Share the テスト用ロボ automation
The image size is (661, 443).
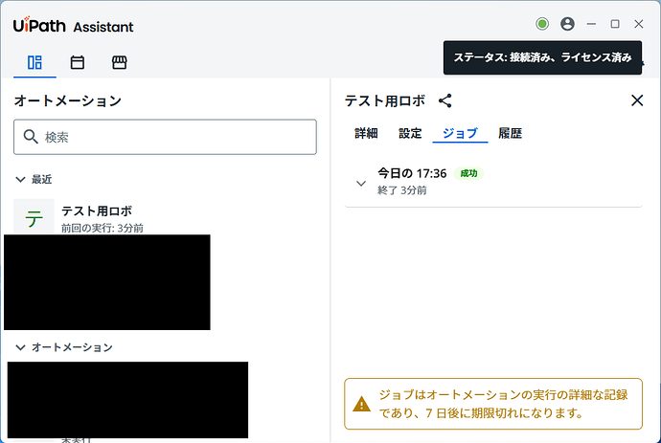445,100
